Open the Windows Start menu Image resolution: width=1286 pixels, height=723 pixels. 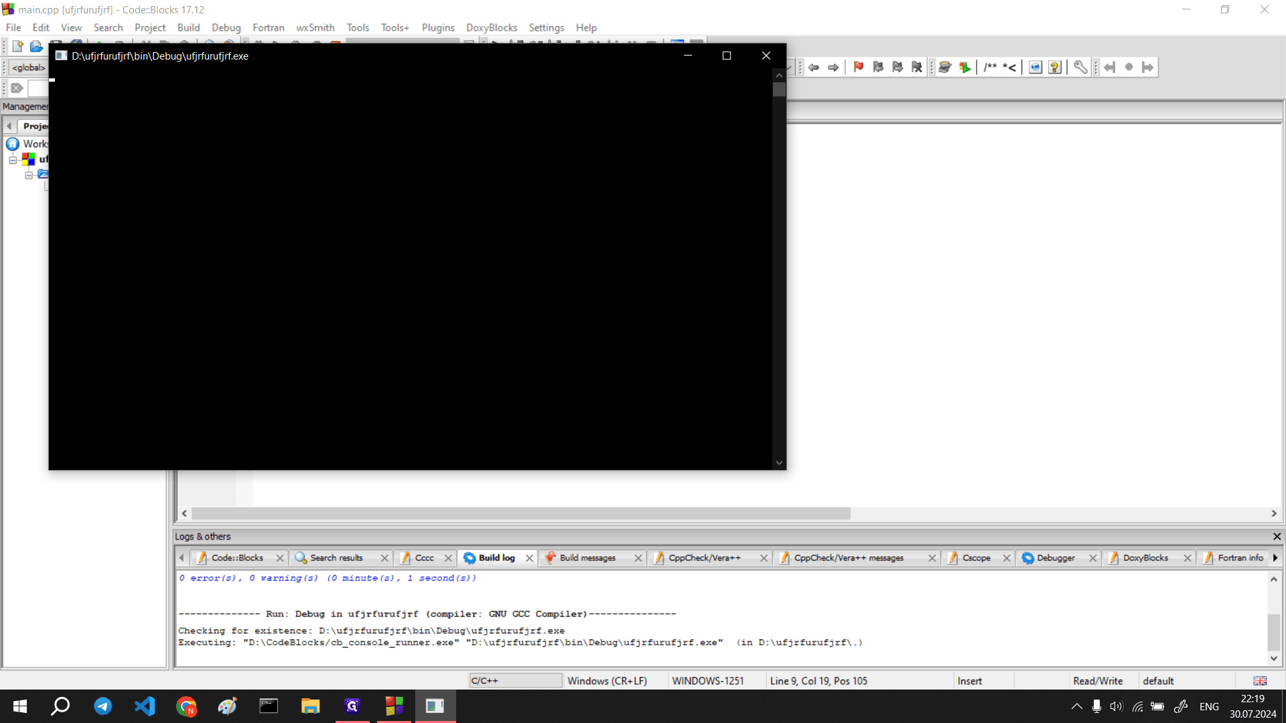tap(20, 706)
